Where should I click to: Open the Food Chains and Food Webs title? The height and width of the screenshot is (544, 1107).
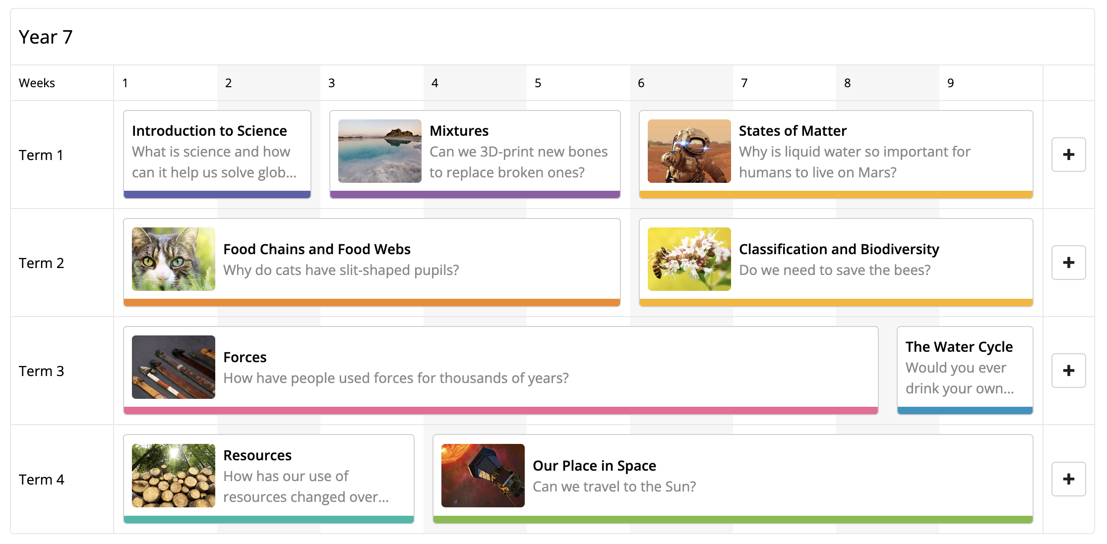tap(316, 249)
